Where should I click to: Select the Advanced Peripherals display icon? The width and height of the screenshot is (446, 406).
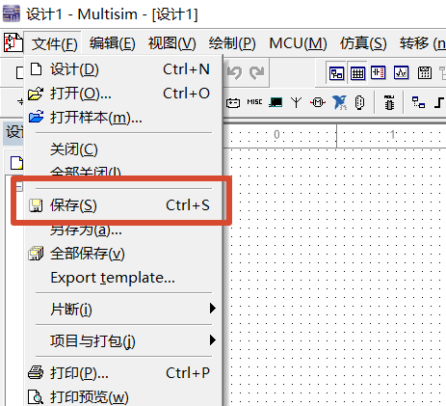pos(275,102)
